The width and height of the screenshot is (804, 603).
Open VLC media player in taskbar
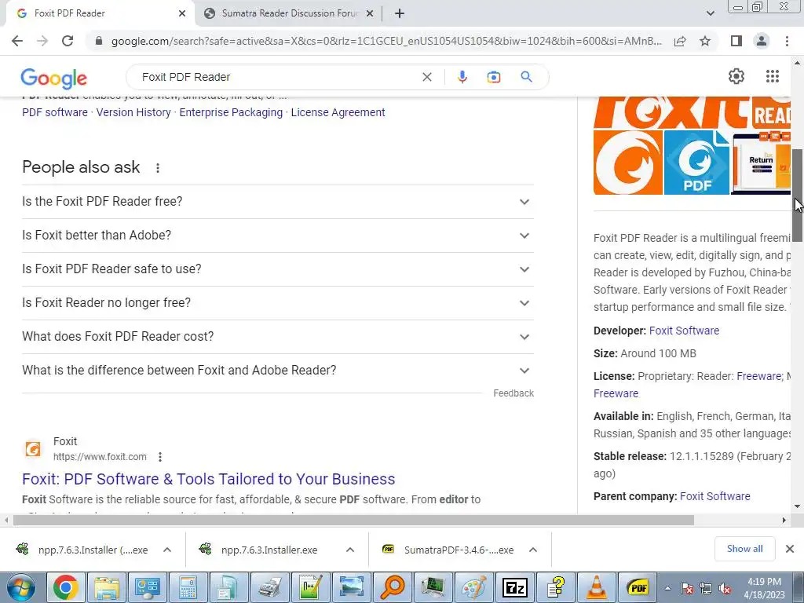coord(597,587)
